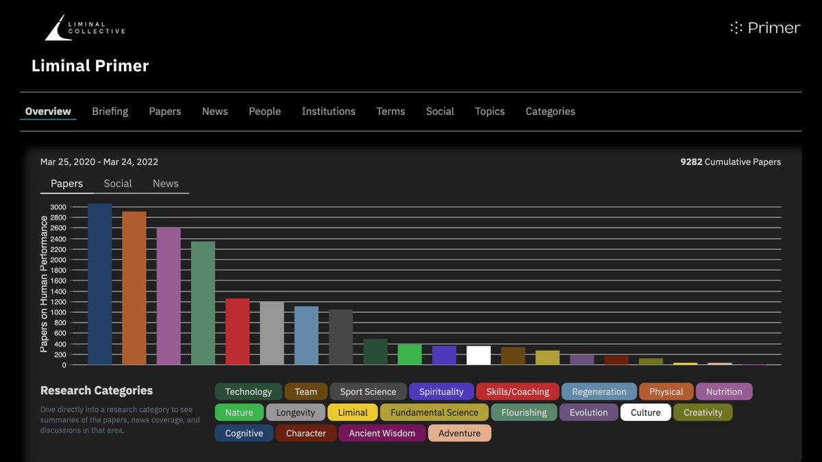The height and width of the screenshot is (462, 822).
Task: Click the orange-brown bar in chart
Action: click(134, 288)
